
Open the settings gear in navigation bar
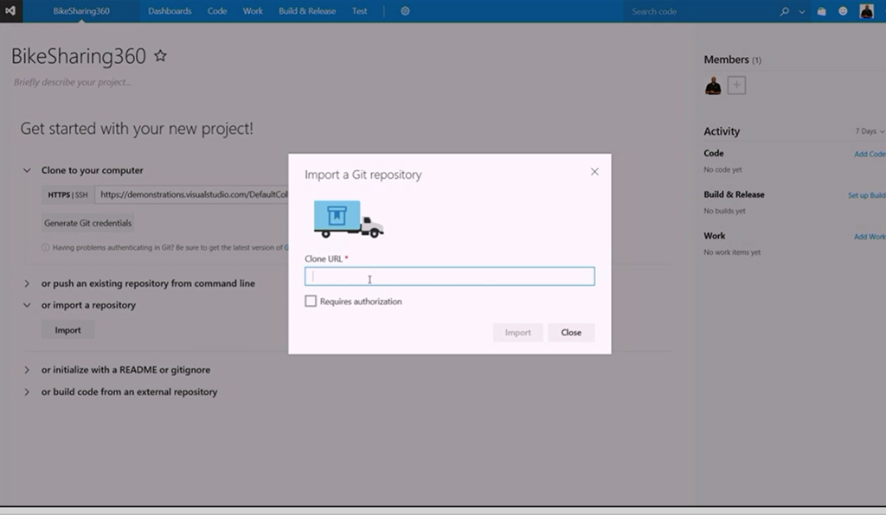coord(405,11)
